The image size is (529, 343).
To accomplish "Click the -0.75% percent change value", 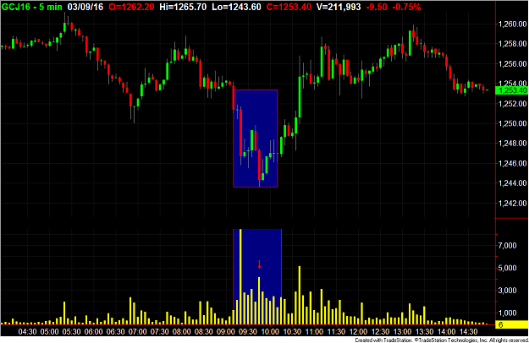I will click(x=406, y=7).
